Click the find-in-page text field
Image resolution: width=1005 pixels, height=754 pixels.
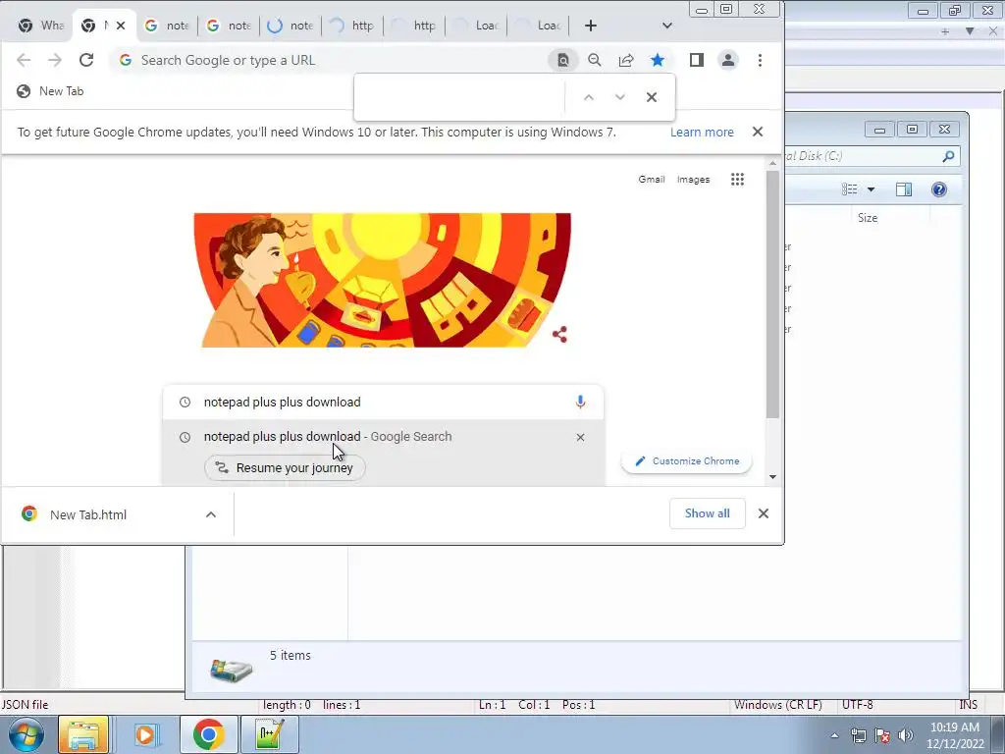[x=460, y=97]
